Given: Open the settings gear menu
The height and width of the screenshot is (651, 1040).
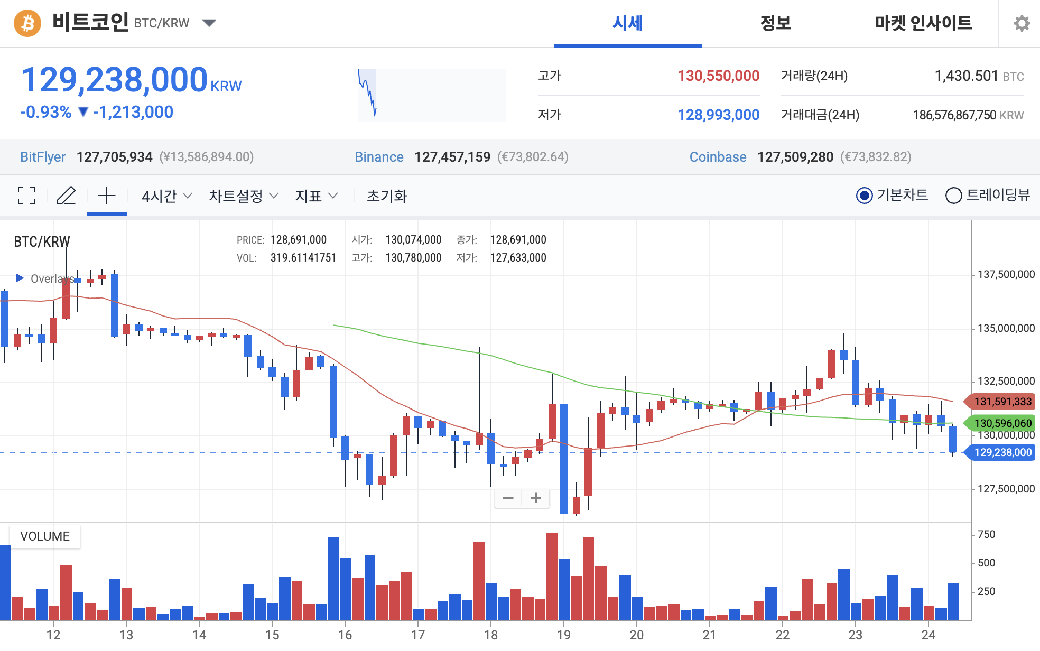Looking at the screenshot, I should pyautogui.click(x=1023, y=22).
